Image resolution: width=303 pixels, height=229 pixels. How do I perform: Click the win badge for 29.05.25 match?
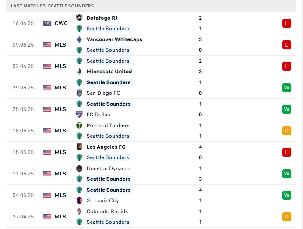tap(287, 88)
